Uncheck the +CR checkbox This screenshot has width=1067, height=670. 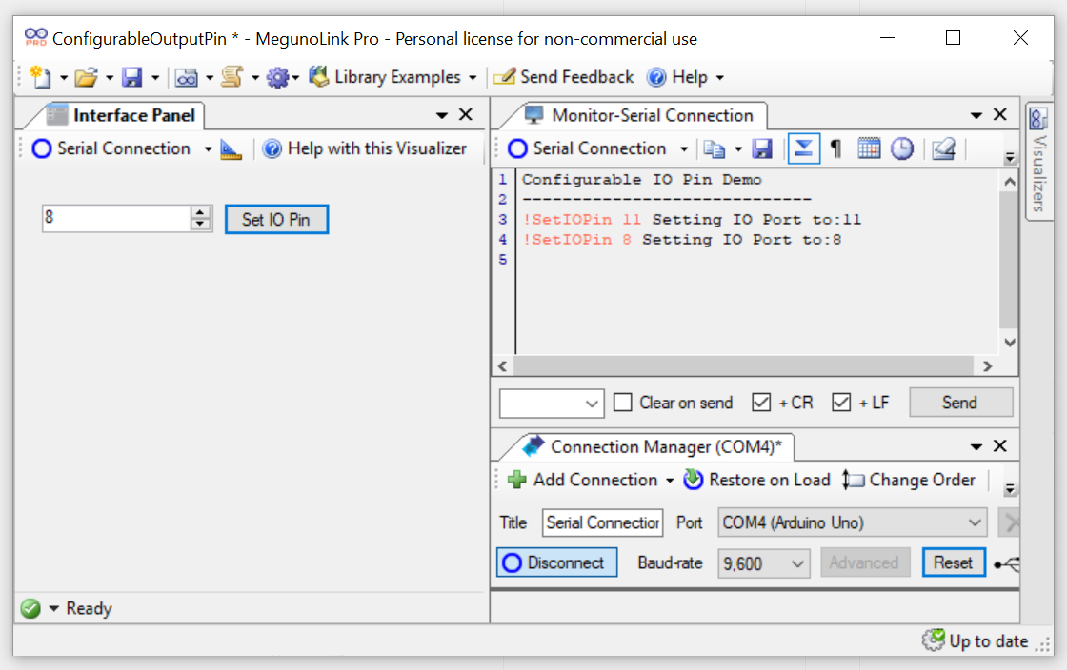tap(761, 403)
